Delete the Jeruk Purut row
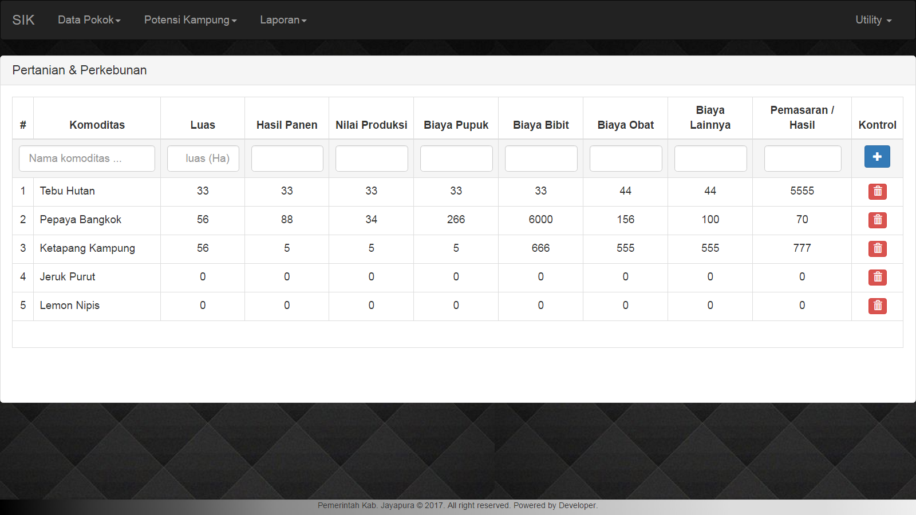 click(877, 277)
